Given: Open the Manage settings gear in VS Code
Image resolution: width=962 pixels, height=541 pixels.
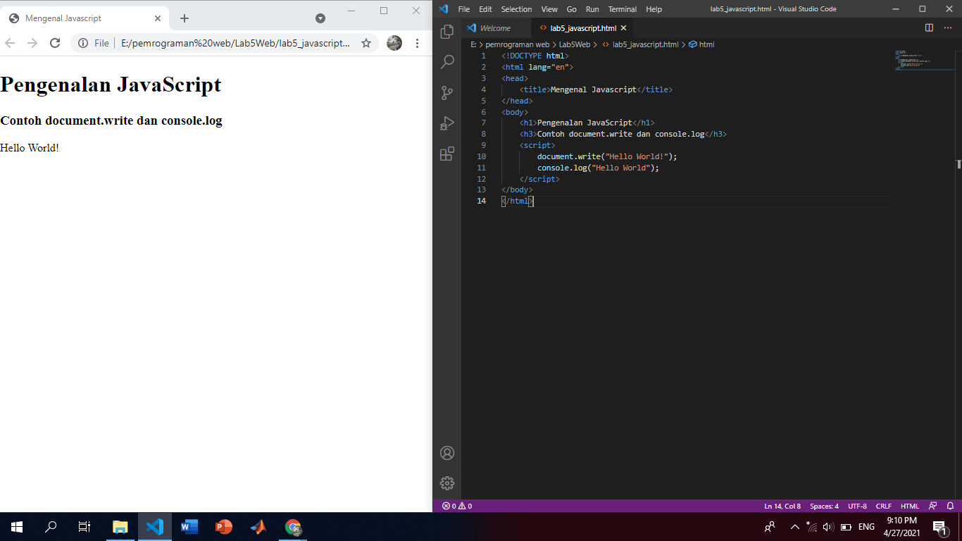Looking at the screenshot, I should 446,483.
